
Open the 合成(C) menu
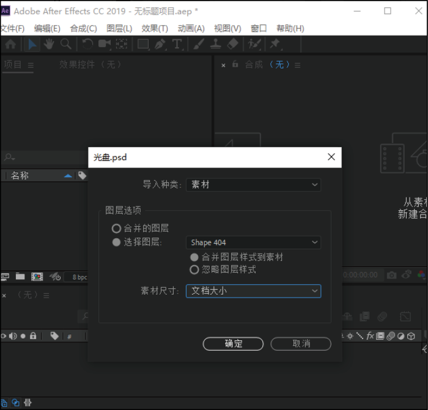[x=83, y=28]
